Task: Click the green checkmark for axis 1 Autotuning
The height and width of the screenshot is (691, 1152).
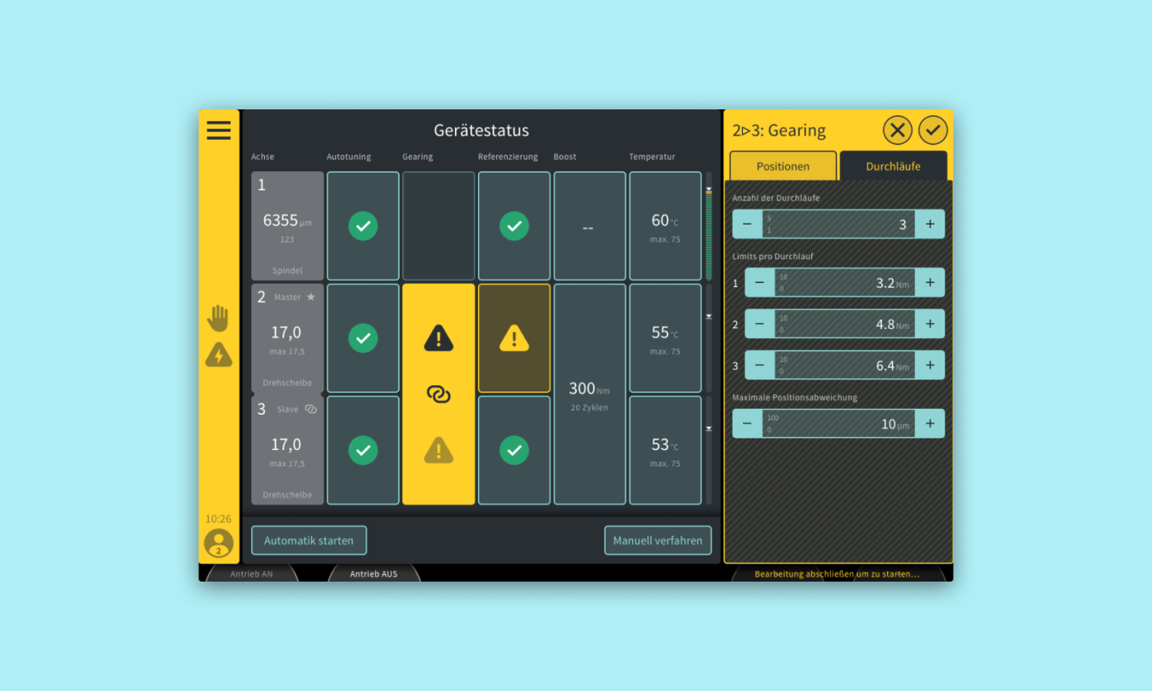Action: coord(363,225)
